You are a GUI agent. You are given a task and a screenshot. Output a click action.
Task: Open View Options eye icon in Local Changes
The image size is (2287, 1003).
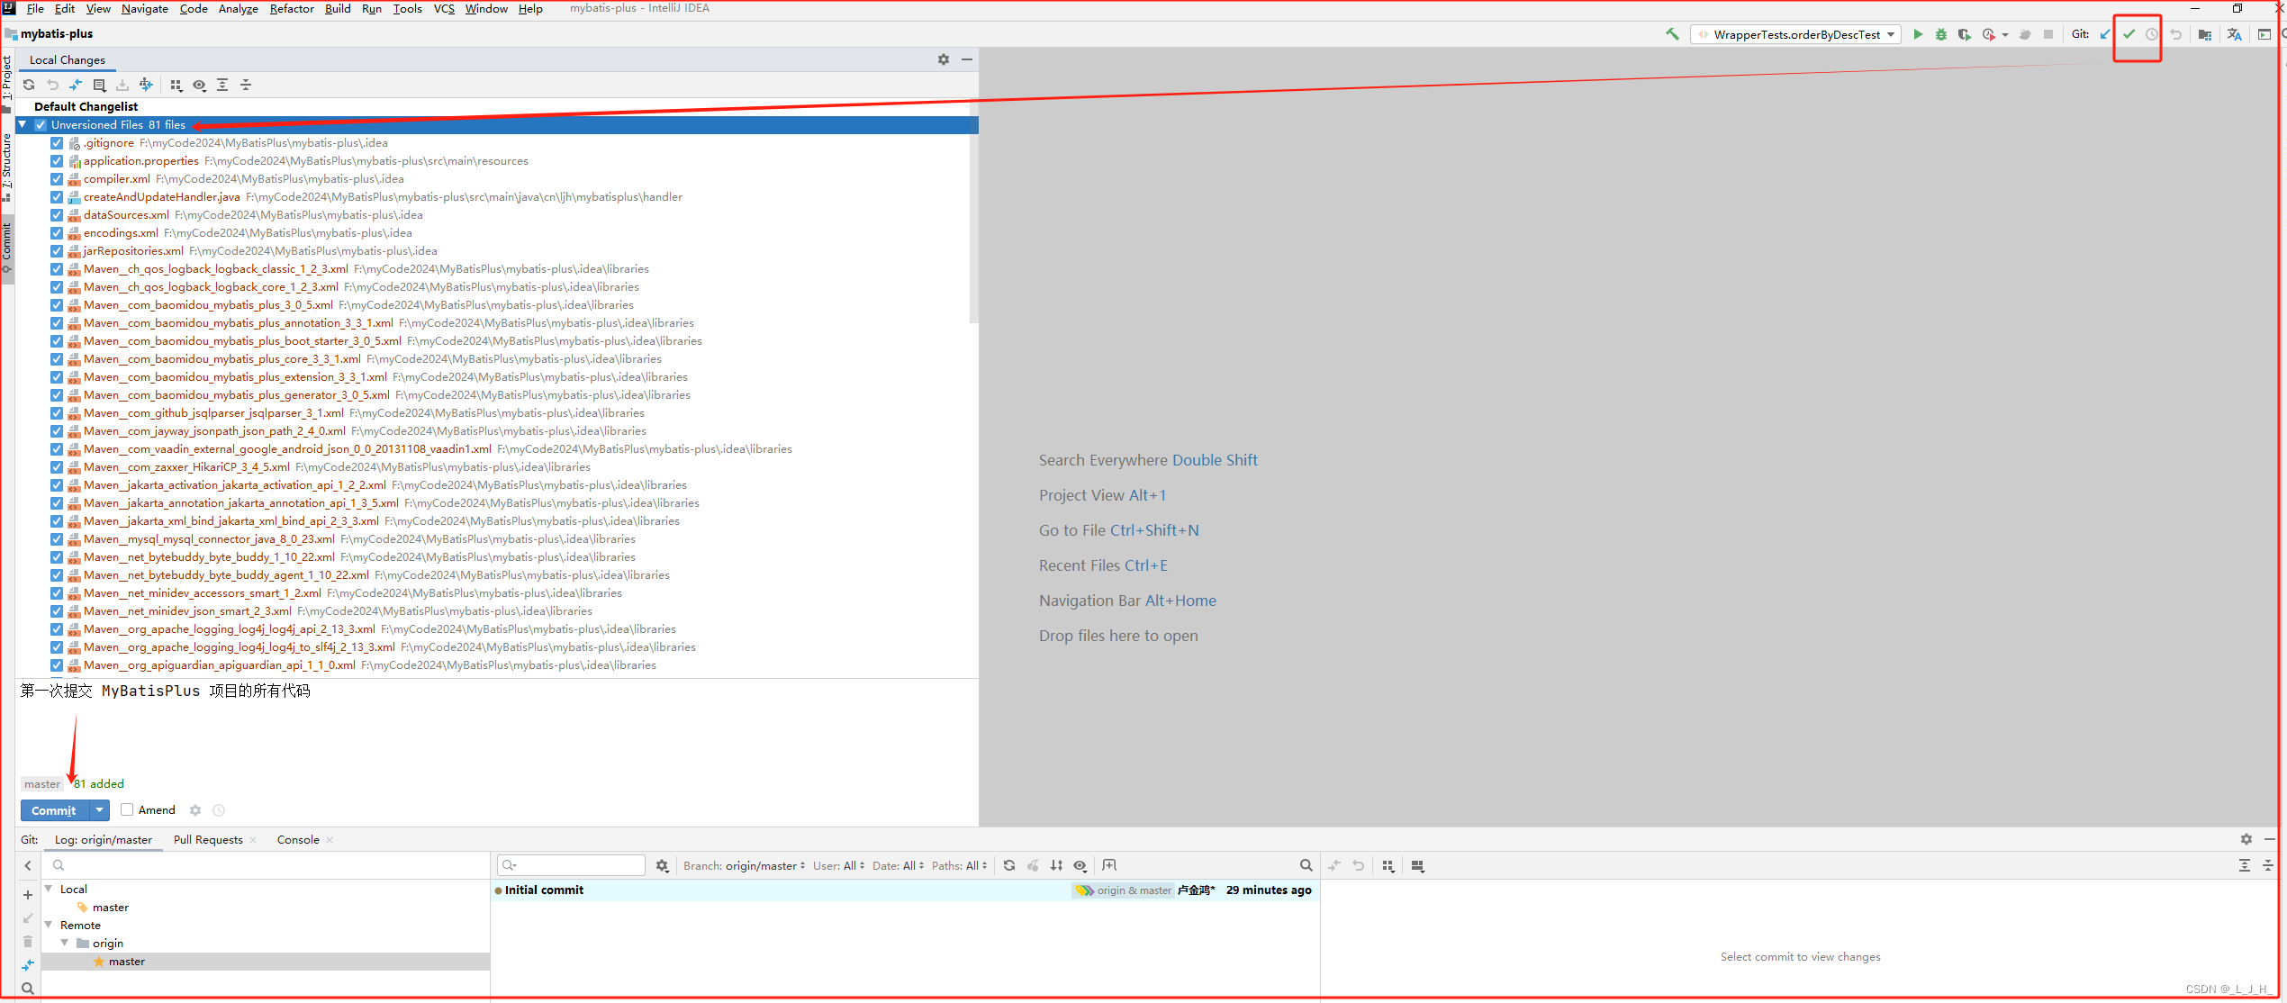tap(199, 85)
